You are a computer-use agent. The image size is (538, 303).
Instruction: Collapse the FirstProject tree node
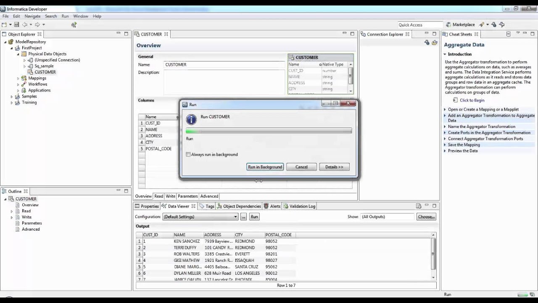click(12, 48)
